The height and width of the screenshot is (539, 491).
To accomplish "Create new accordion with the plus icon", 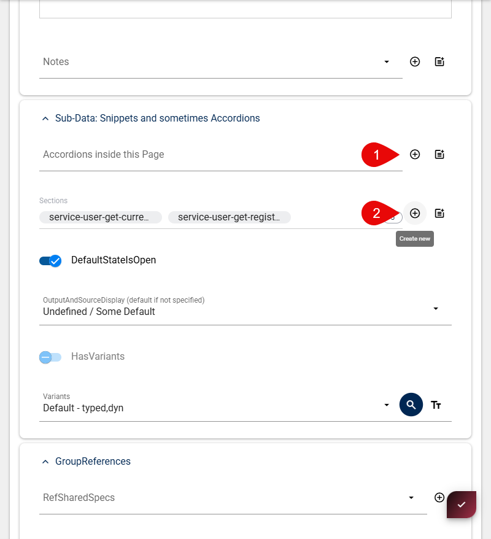I will pos(415,155).
